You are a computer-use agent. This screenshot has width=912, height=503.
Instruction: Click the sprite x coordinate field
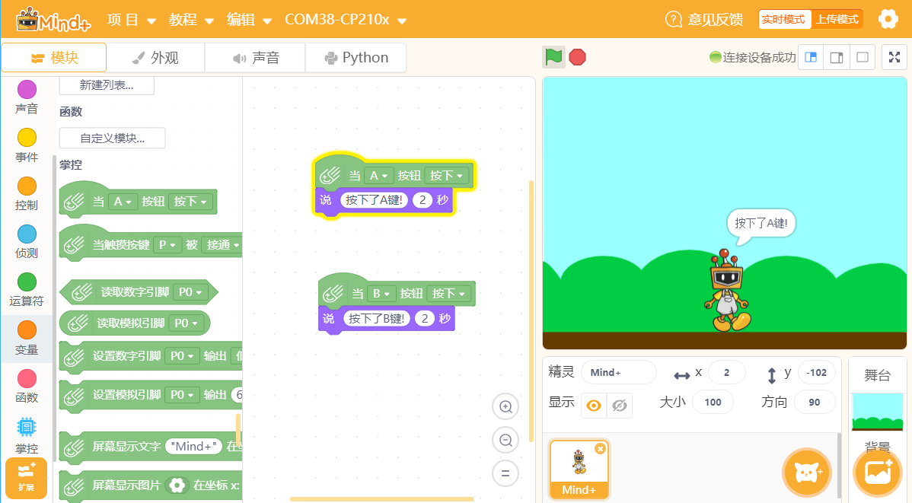(726, 373)
